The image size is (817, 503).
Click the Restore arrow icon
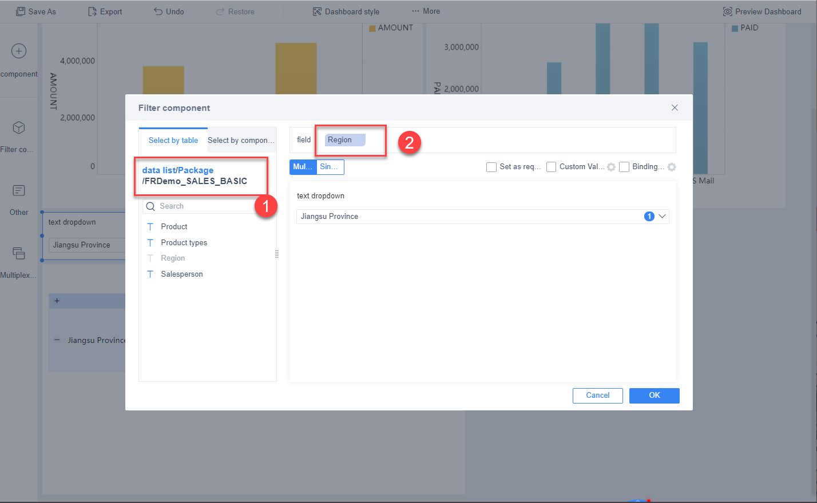click(x=220, y=11)
